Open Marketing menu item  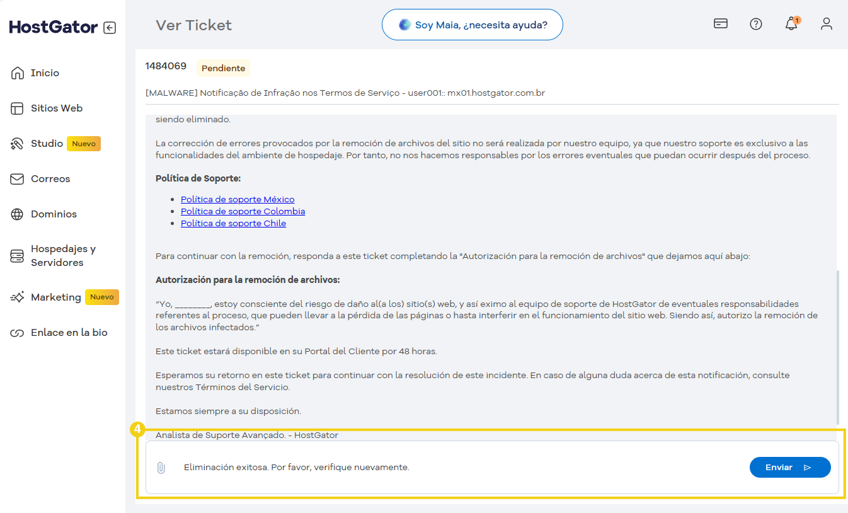[55, 297]
